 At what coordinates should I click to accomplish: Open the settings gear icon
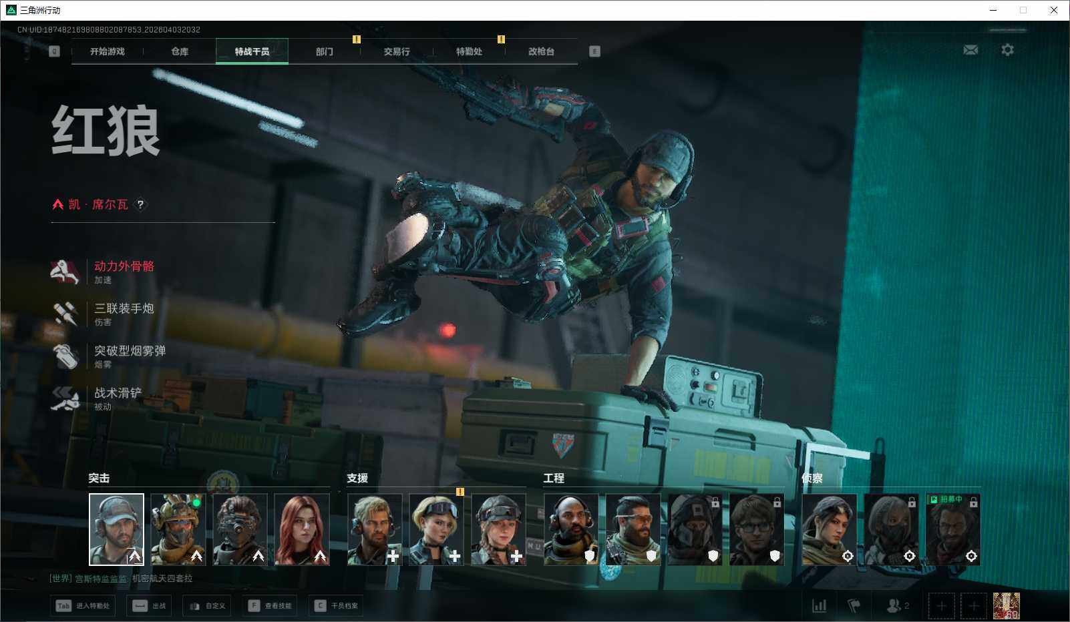click(1007, 50)
